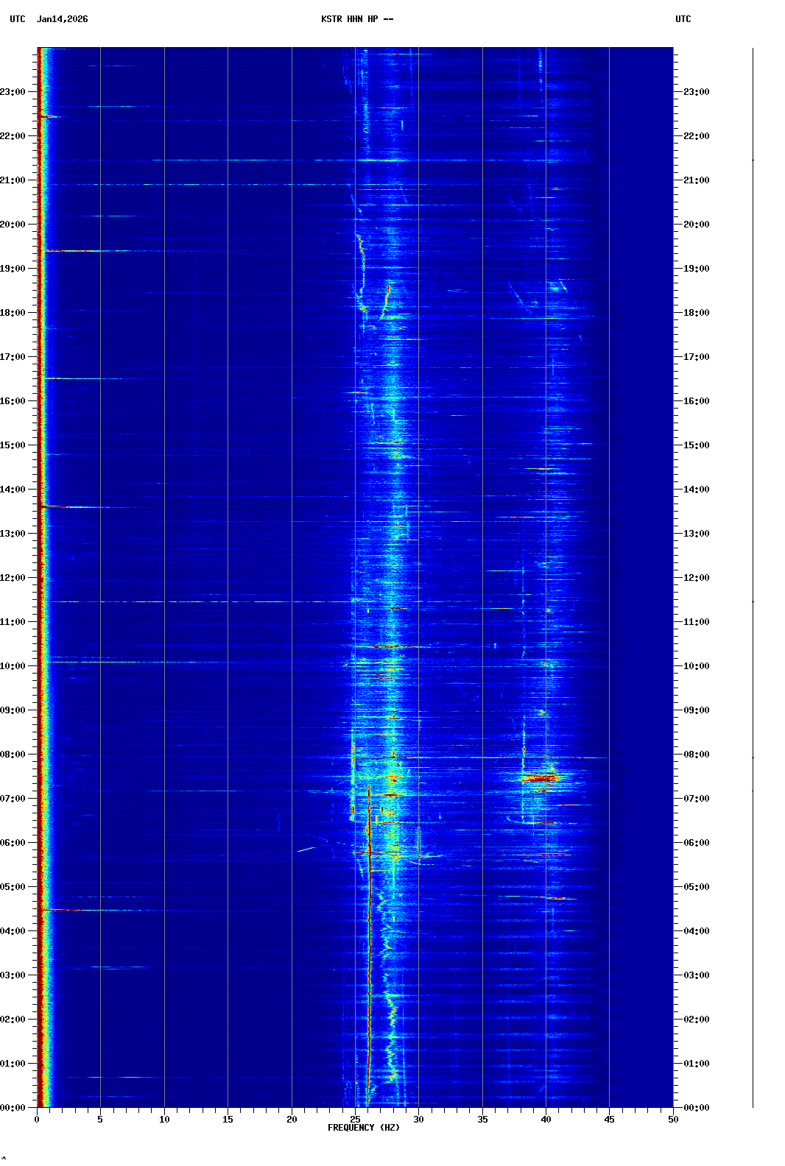Click the UTC label in top-right corner
The height and width of the screenshot is (1166, 785).
coord(683,19)
